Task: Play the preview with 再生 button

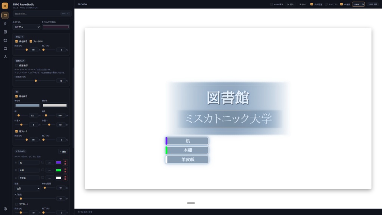Action: [291, 4]
